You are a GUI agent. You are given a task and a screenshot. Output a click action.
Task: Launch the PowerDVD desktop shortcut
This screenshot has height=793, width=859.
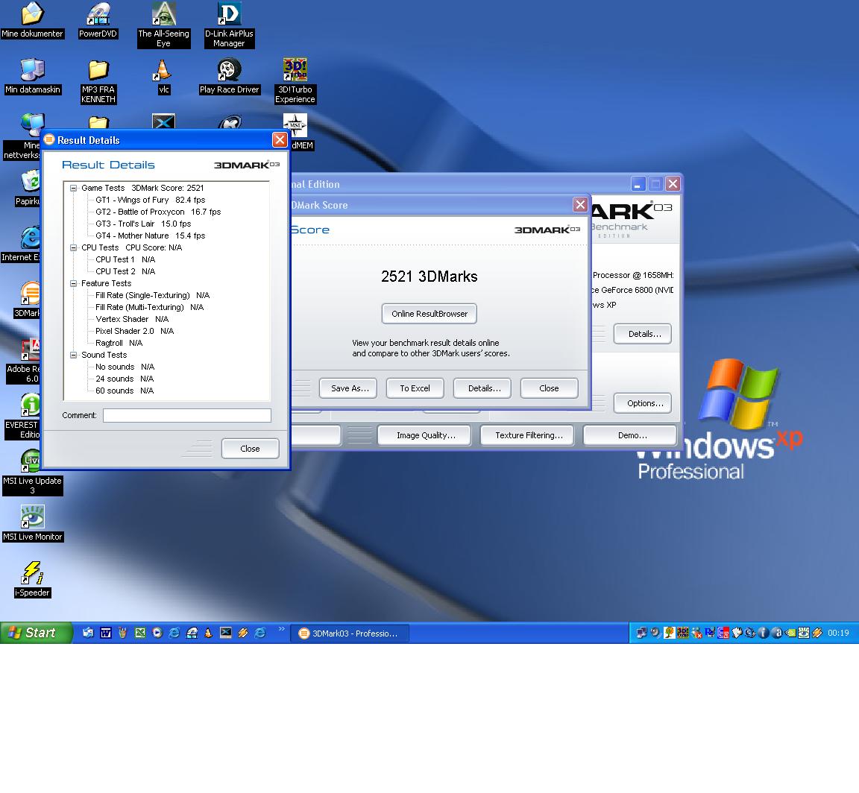[x=98, y=21]
